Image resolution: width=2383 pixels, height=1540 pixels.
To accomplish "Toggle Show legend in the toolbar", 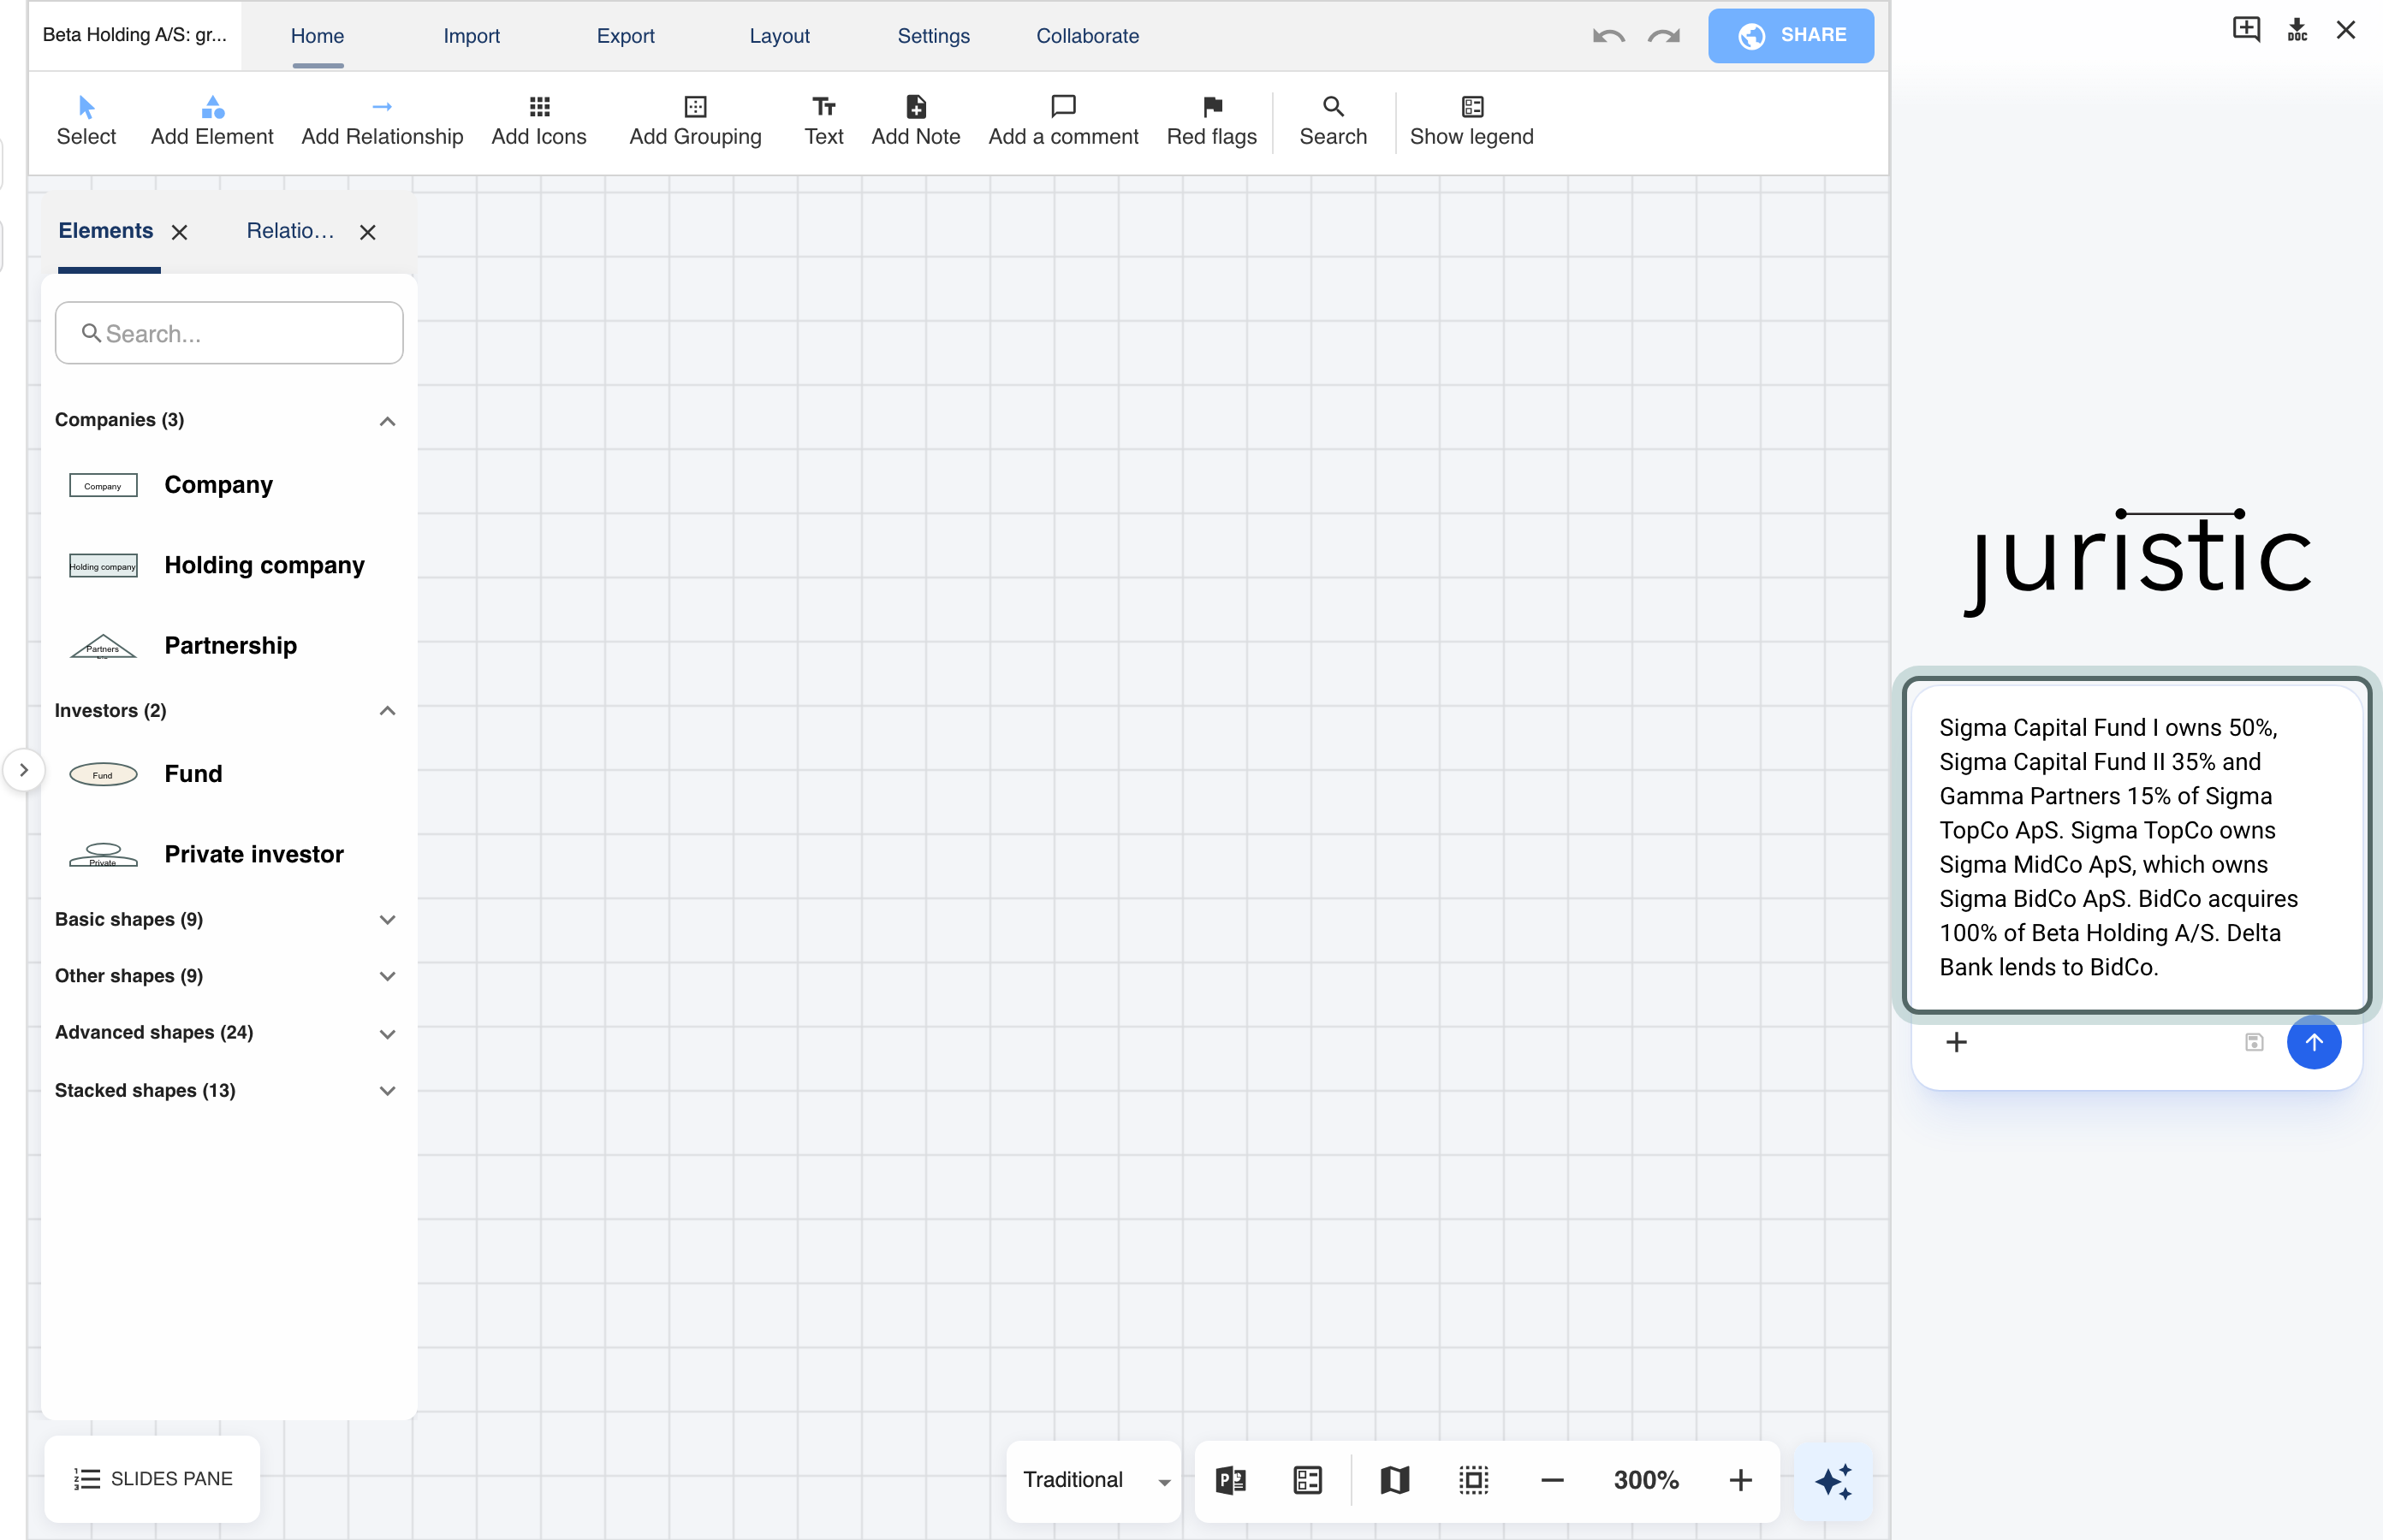I will 1471,121.
